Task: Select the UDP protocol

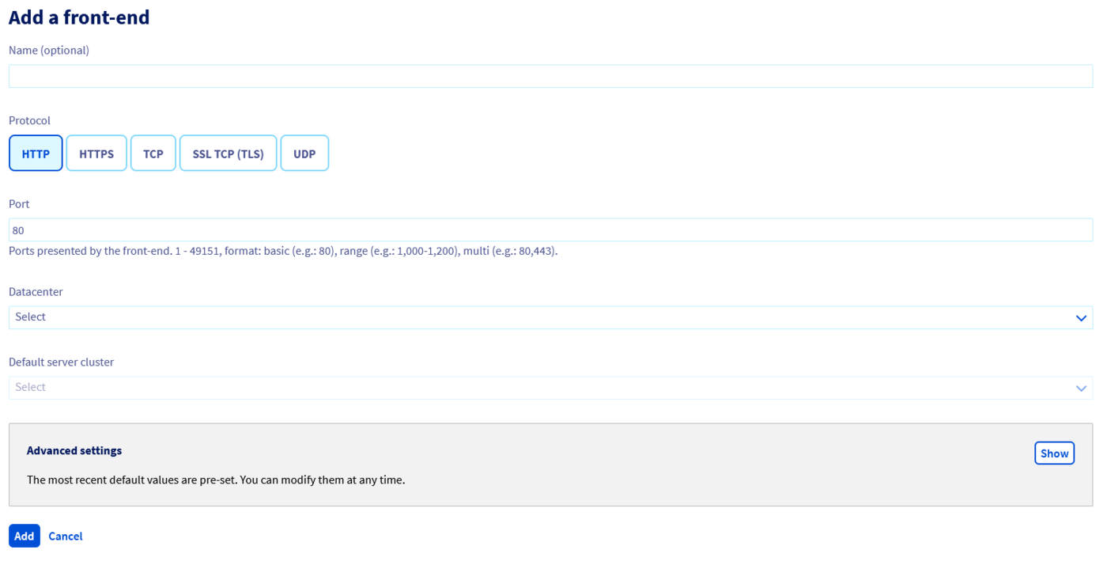Action: (304, 153)
